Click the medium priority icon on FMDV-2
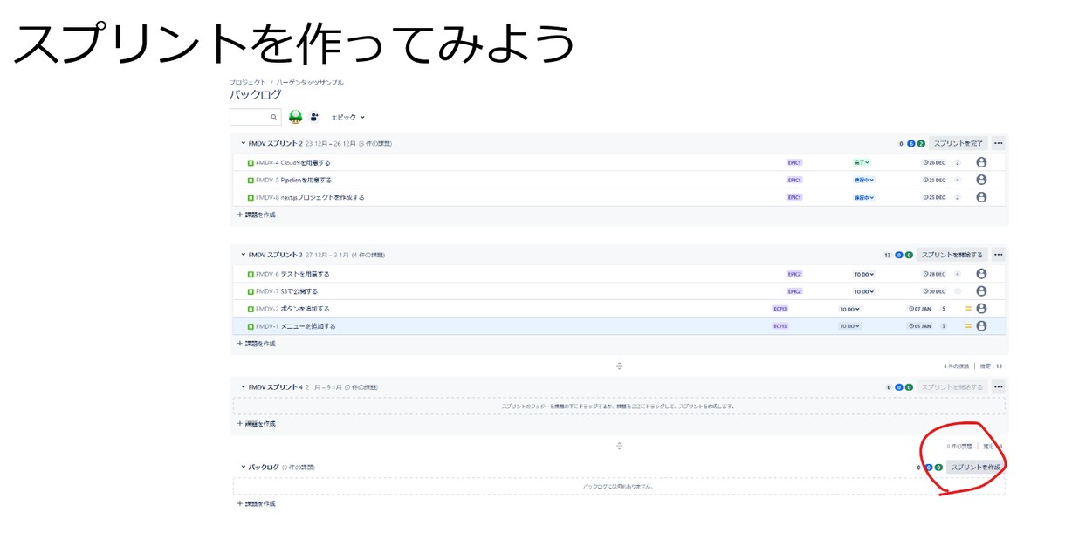Image resolution: width=1065 pixels, height=533 pixels. pos(967,309)
